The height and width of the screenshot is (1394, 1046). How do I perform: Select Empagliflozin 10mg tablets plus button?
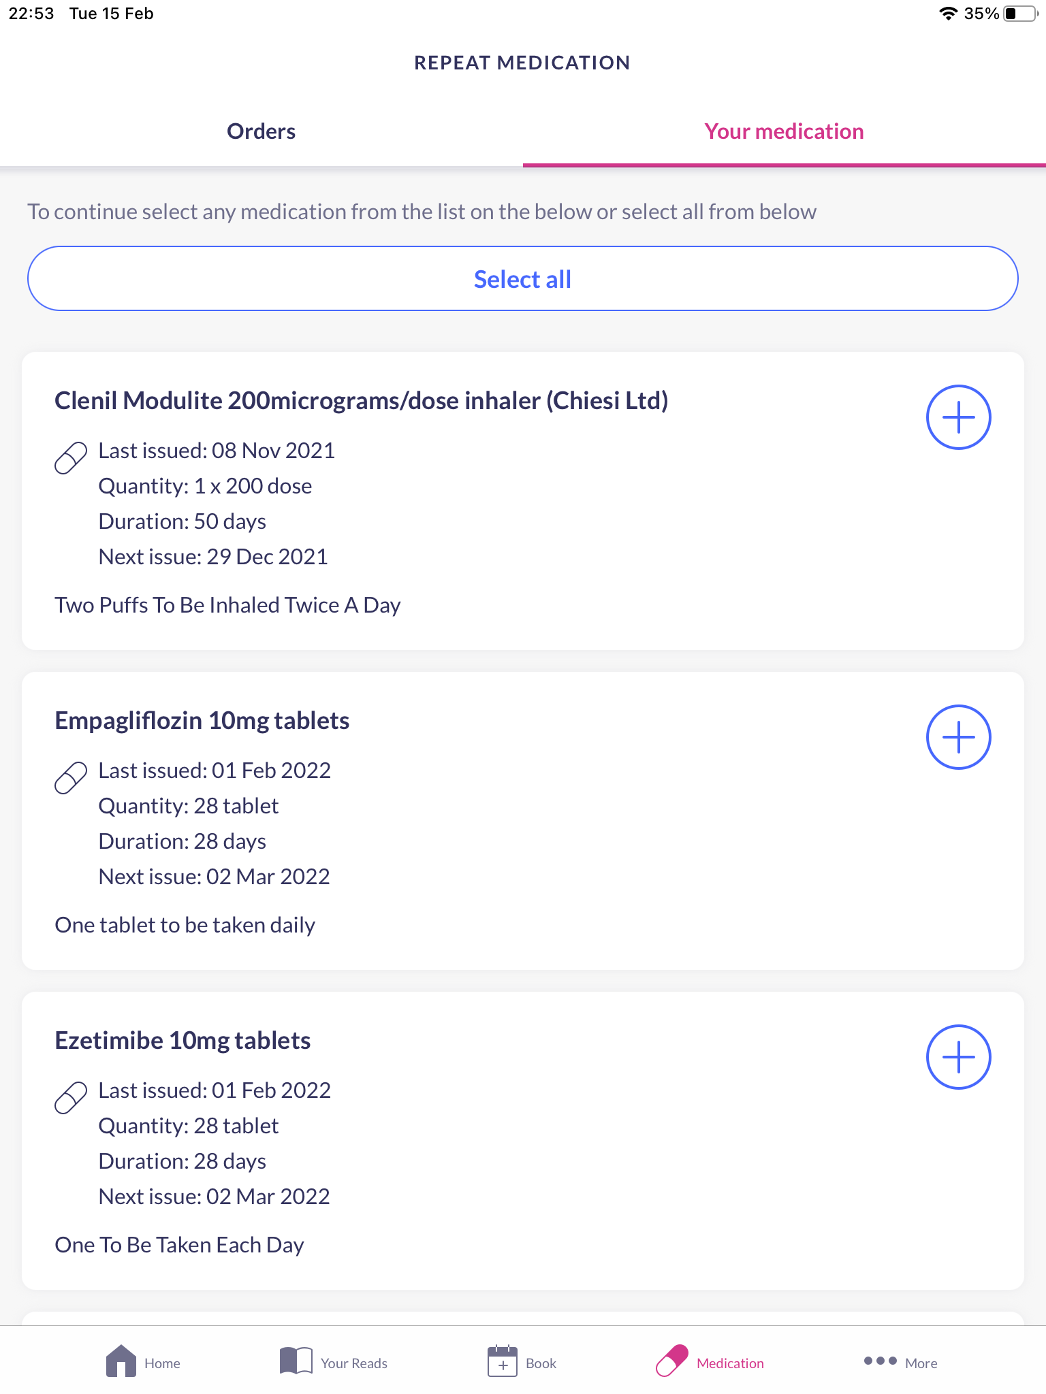(958, 737)
